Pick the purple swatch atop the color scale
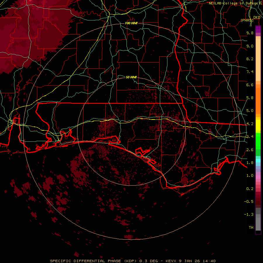 258,30
